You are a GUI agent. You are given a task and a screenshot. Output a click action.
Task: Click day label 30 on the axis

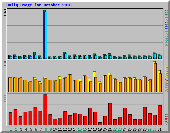[x=154, y=129]
